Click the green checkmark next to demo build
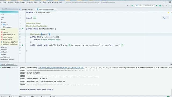 click(x=1, y=67)
